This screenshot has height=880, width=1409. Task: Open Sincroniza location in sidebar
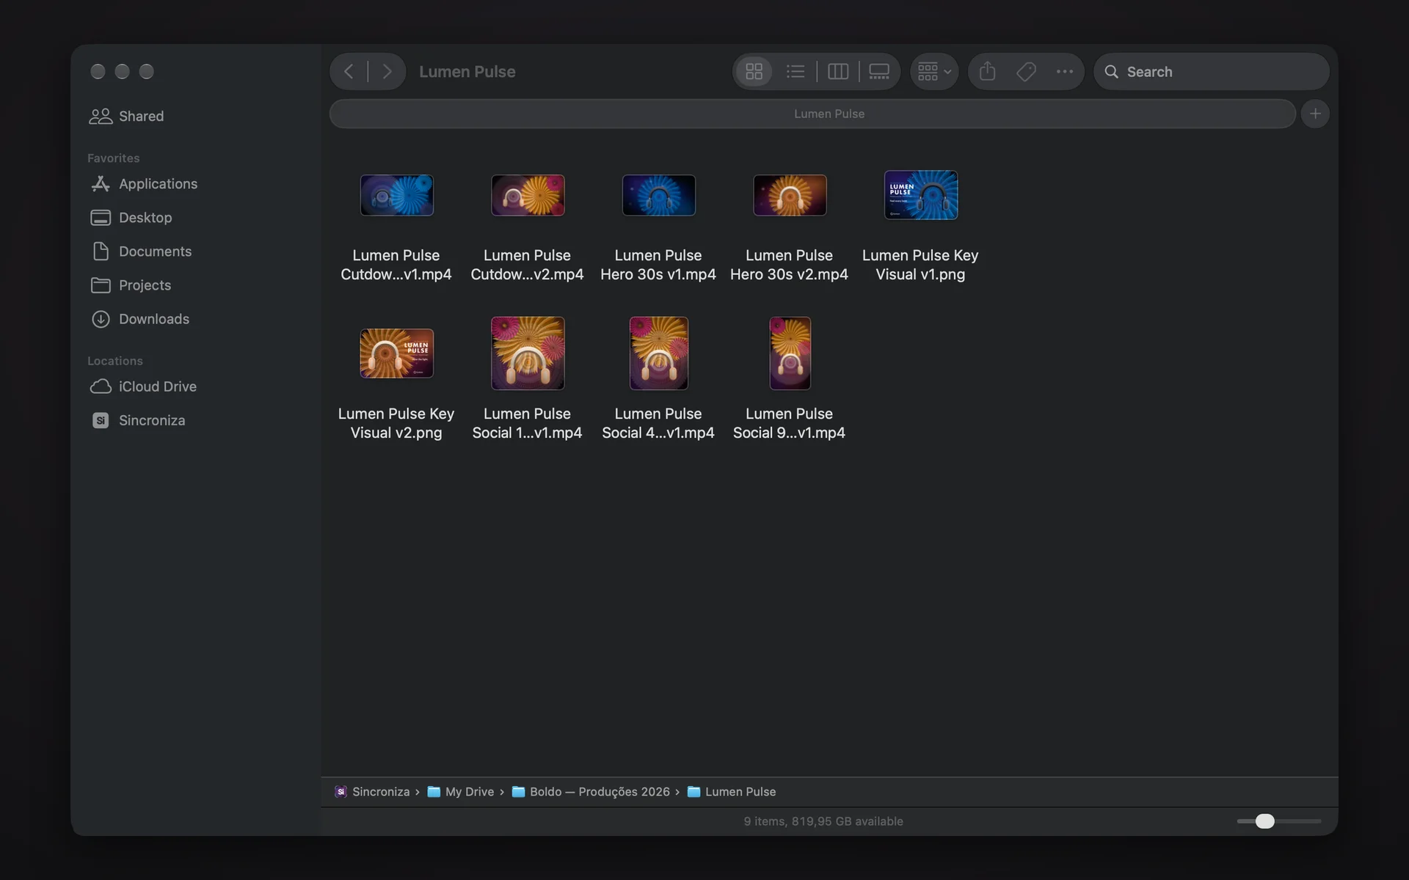pyautogui.click(x=138, y=419)
